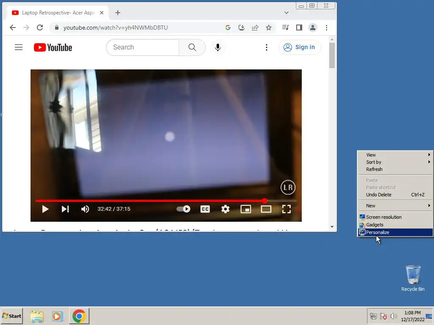Viewport: 434px width, 325px height.
Task: Open Screen resolution from context menu
Action: (x=395, y=217)
